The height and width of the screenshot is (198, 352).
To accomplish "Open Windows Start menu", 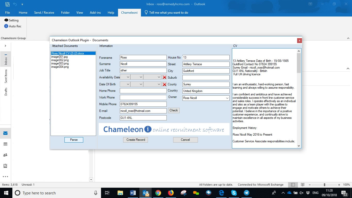I will pos(6,193).
